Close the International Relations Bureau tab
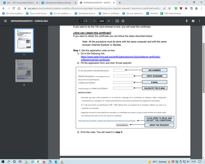Screen dimensions: 205x164 click(75, 3)
